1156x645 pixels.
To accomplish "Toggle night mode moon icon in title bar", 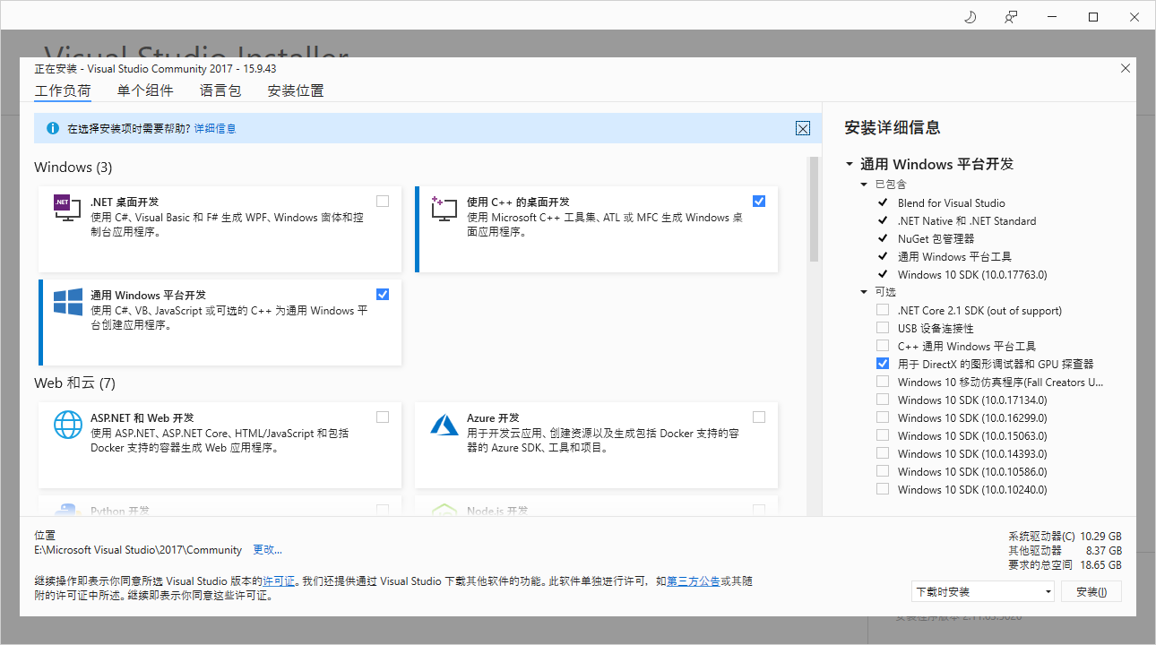I will click(970, 17).
